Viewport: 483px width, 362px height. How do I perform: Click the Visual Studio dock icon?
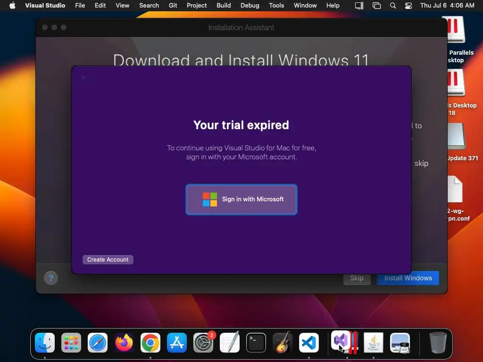tap(340, 340)
